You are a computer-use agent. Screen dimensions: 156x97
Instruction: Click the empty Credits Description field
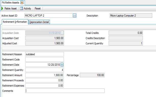tap(126, 38)
